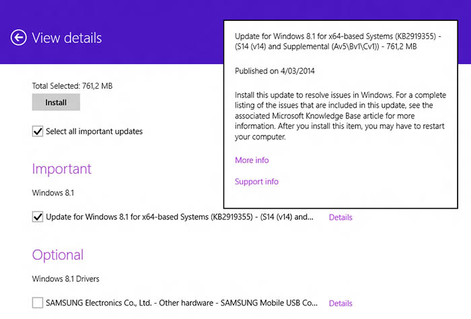This screenshot has width=471, height=319.
Task: Click the 'Published on 4/03/2014' line
Action: [x=275, y=71]
